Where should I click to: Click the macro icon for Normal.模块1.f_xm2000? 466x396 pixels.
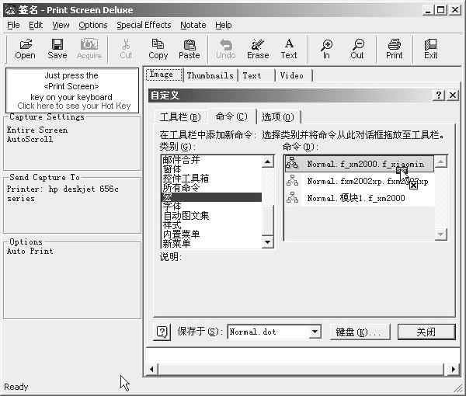(x=292, y=198)
